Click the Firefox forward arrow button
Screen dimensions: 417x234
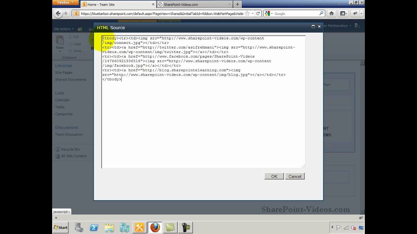click(66, 13)
